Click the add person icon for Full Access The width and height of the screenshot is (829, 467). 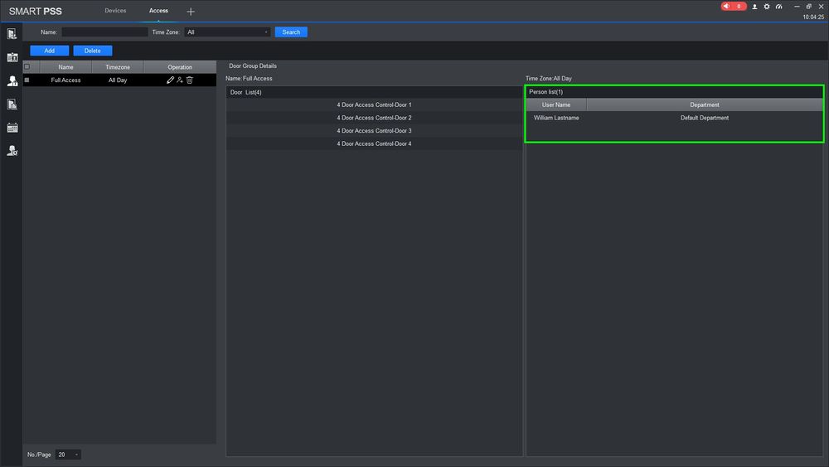click(180, 80)
